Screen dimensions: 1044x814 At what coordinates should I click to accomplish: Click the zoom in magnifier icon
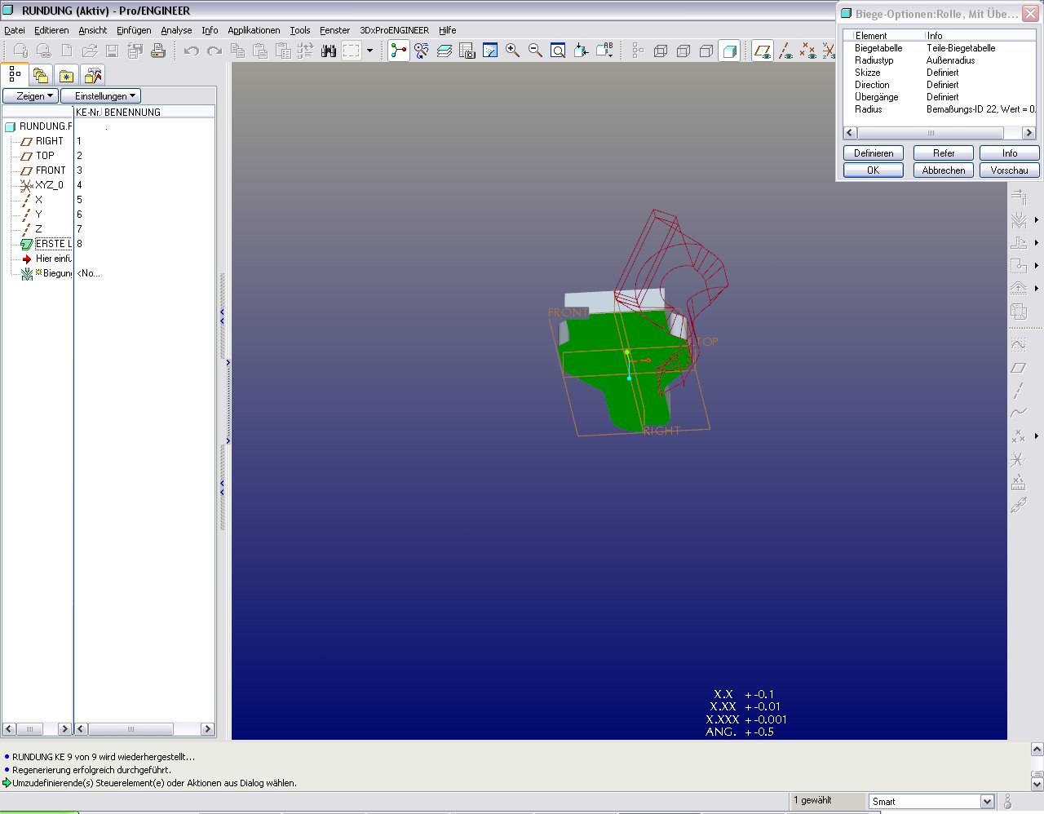pos(512,51)
